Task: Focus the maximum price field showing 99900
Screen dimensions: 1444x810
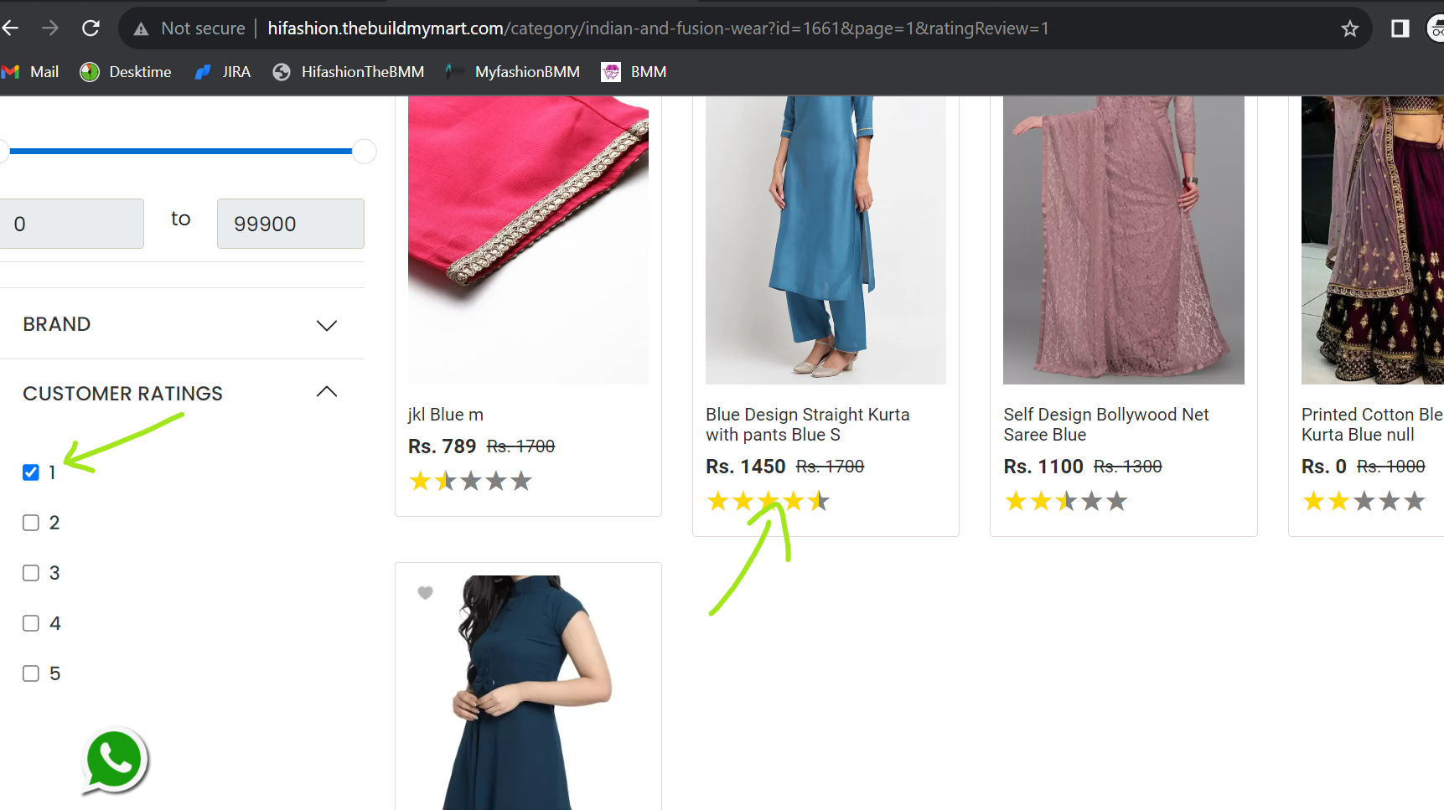Action: tap(291, 224)
